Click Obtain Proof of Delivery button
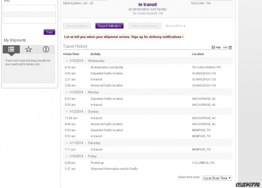 click(x=145, y=26)
